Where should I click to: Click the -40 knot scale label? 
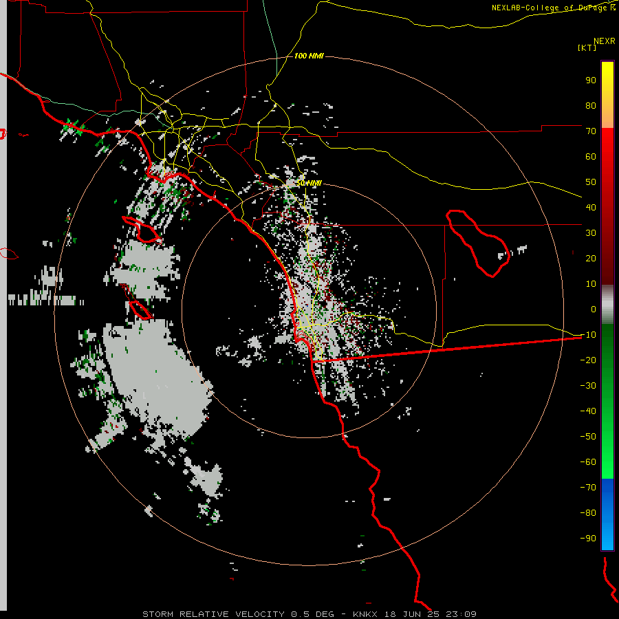[588, 411]
